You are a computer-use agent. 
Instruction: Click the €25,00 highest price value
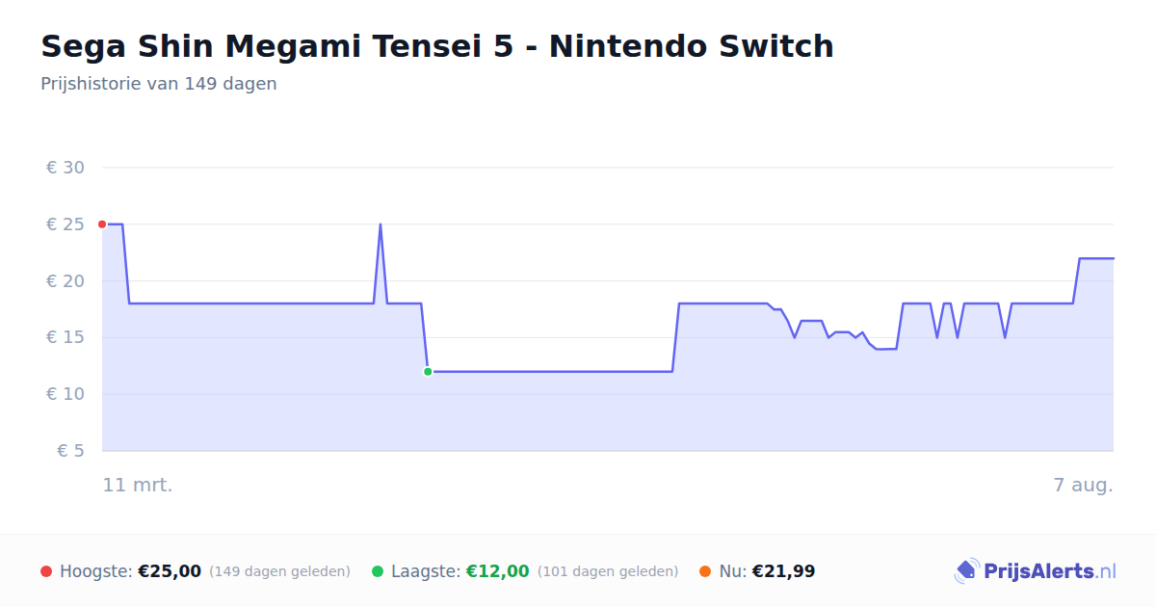[x=170, y=571]
